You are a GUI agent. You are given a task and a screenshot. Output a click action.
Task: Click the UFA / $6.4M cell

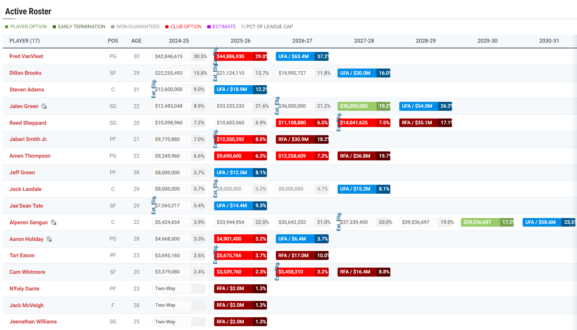point(302,239)
